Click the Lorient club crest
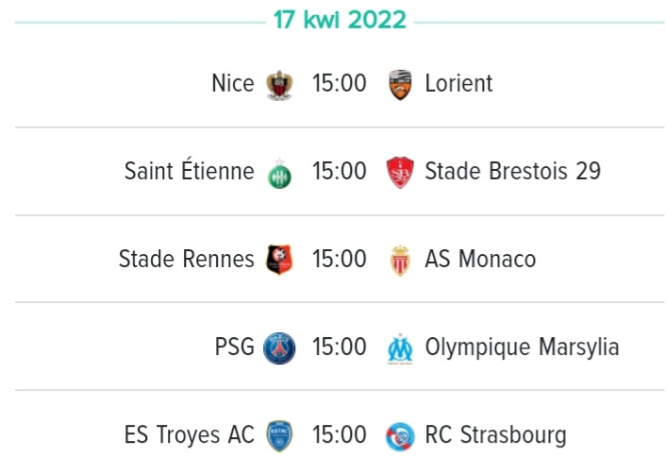The width and height of the screenshot is (666, 474). 400,85
